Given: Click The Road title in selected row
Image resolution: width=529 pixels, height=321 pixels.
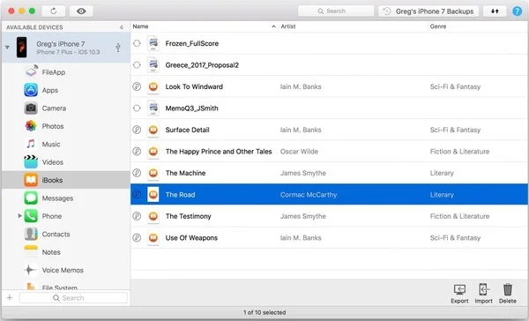Looking at the screenshot, I should (180, 195).
